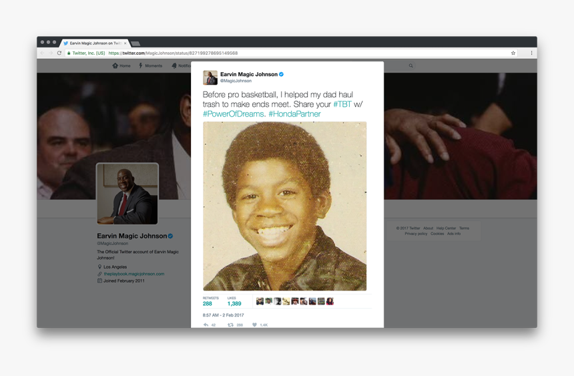Open the About footer link
574x376 pixels.
[428, 228]
